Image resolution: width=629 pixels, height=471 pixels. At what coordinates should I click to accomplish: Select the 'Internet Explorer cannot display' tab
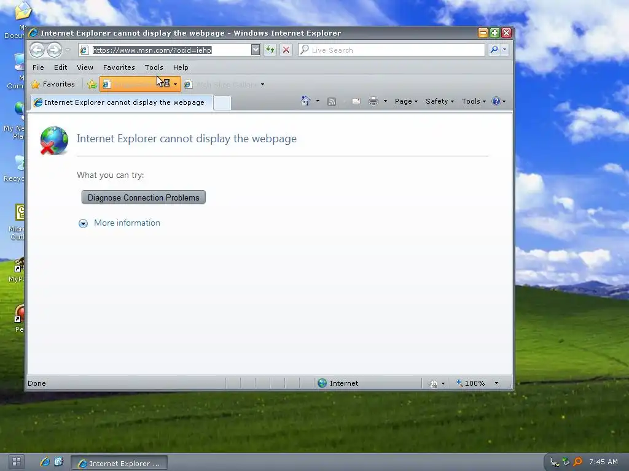tap(120, 102)
